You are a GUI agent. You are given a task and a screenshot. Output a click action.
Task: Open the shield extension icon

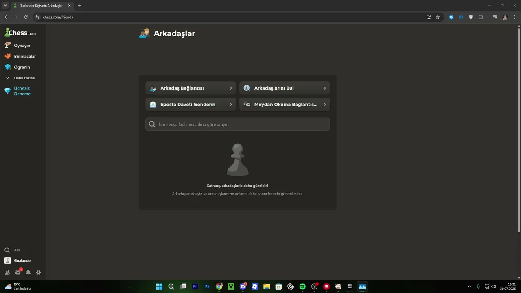coord(471,17)
